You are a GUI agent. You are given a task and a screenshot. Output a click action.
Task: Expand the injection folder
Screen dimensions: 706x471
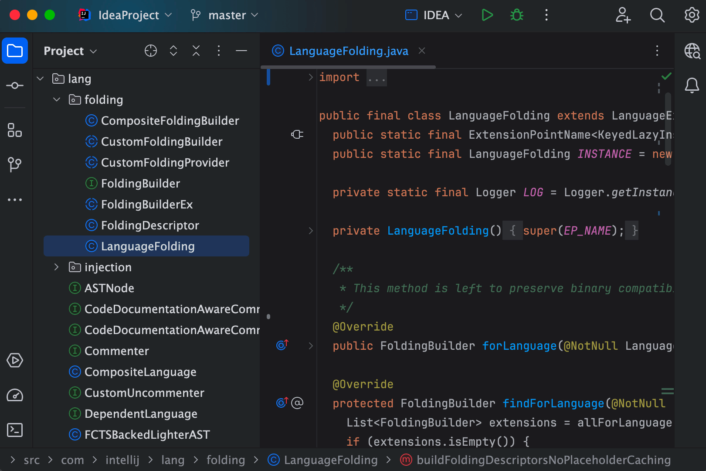(56, 267)
